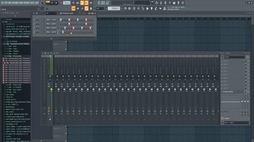Click the one-click microphone recording icon
This screenshot has height=142, width=254.
[165, 3]
